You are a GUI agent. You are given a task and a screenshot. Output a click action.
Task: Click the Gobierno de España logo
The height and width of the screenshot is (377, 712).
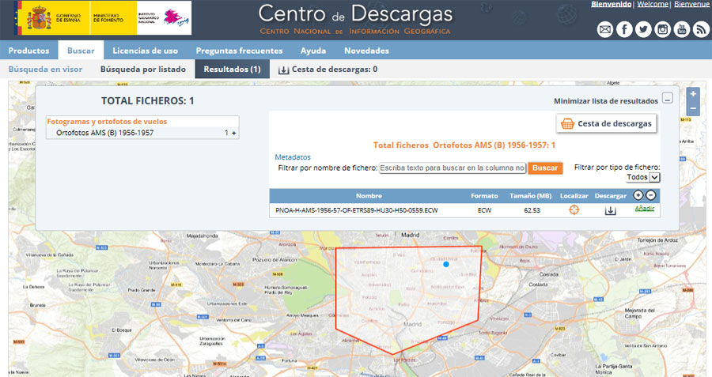[x=52, y=17]
